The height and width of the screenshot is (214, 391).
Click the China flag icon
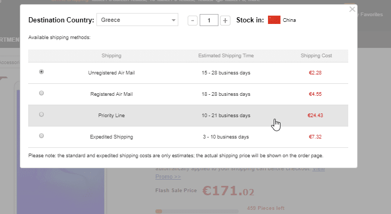pos(274,20)
